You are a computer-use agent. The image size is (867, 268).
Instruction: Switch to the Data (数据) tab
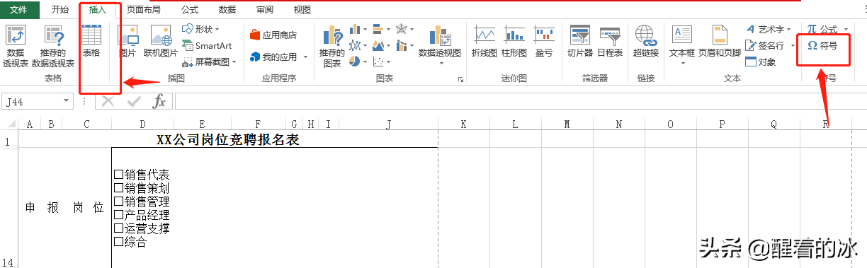(x=227, y=10)
